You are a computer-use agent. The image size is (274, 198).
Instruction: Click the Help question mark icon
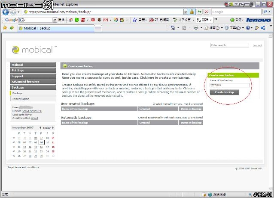click(x=248, y=28)
